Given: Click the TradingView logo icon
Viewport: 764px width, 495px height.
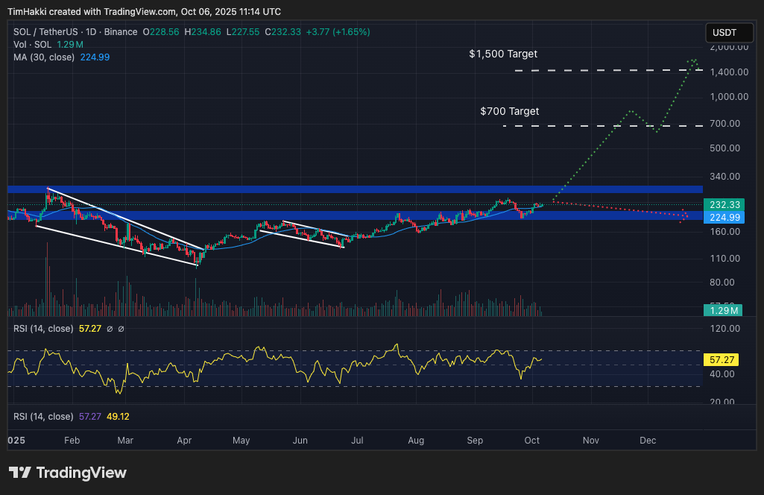Looking at the screenshot, I should tap(20, 473).
